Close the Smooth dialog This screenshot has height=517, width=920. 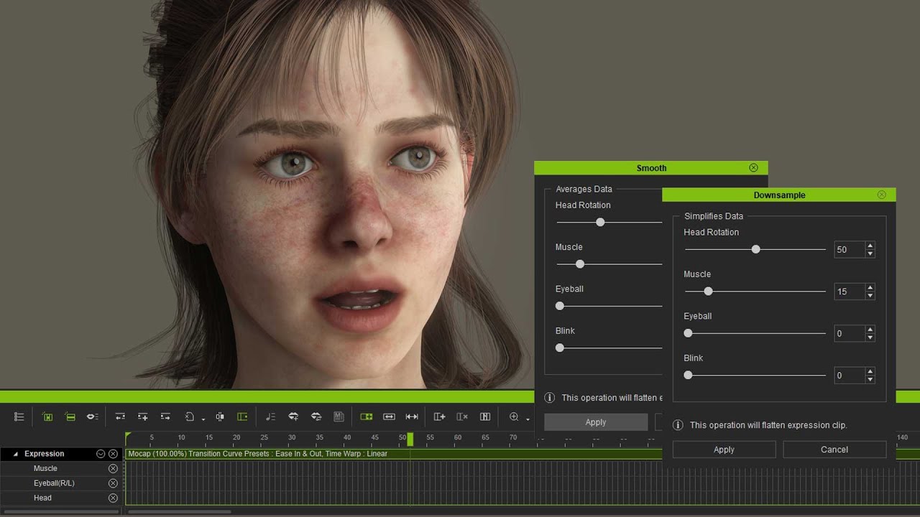[753, 167]
